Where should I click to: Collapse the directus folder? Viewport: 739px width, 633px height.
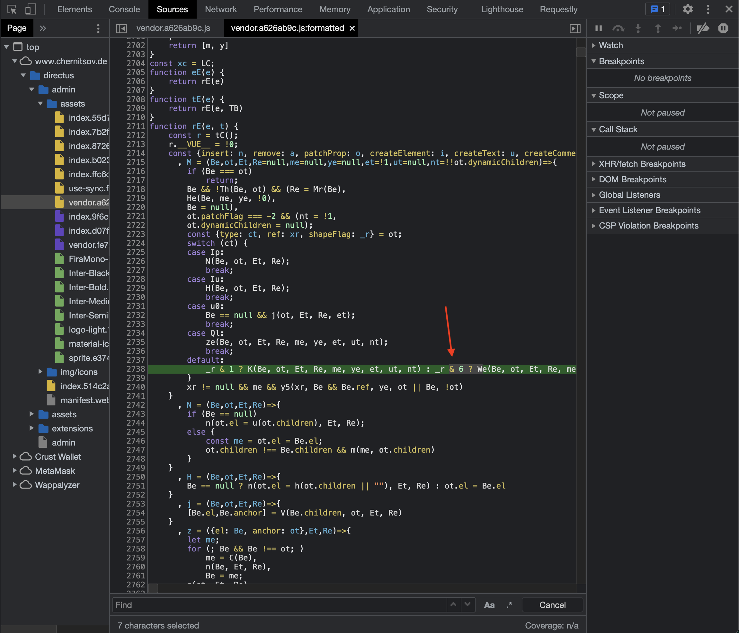click(x=23, y=75)
